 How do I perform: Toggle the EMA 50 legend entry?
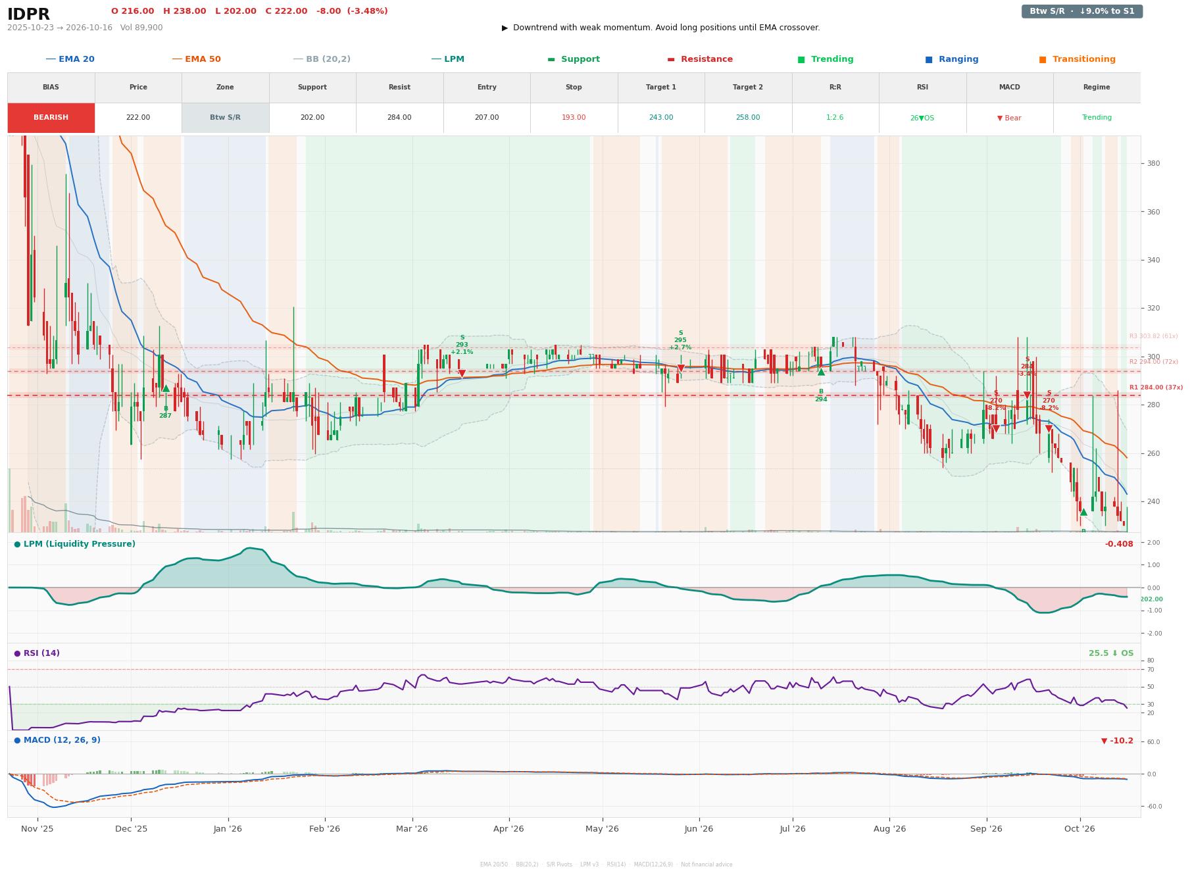coord(196,59)
